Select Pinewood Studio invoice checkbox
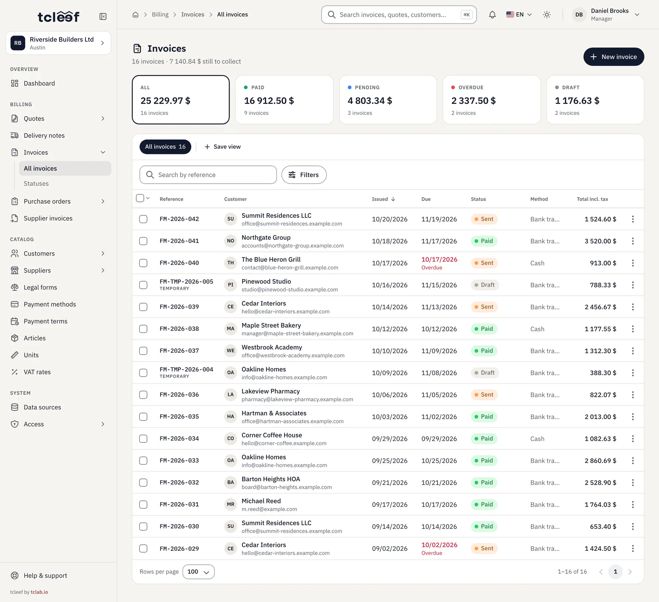The height and width of the screenshot is (602, 659). click(143, 285)
